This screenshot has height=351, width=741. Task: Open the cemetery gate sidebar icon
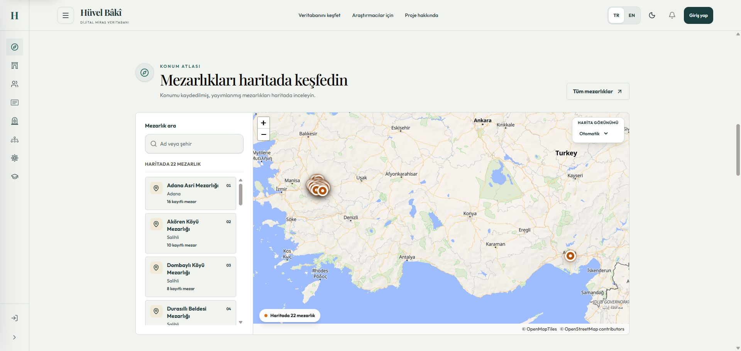pyautogui.click(x=15, y=65)
